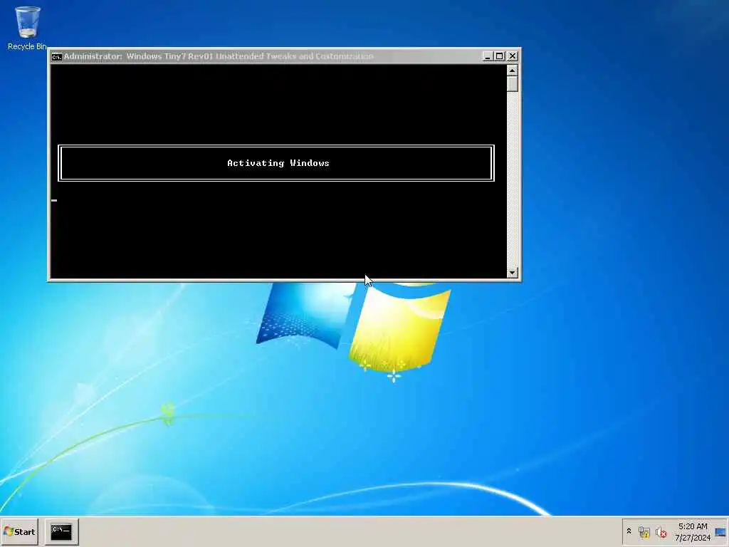Click the Show Desktop icon in tray

pos(720,532)
